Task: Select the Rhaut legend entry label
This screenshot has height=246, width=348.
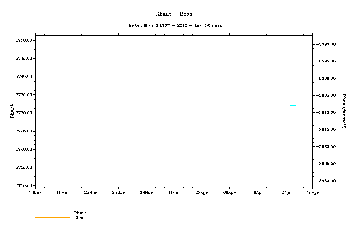Action: [80, 213]
